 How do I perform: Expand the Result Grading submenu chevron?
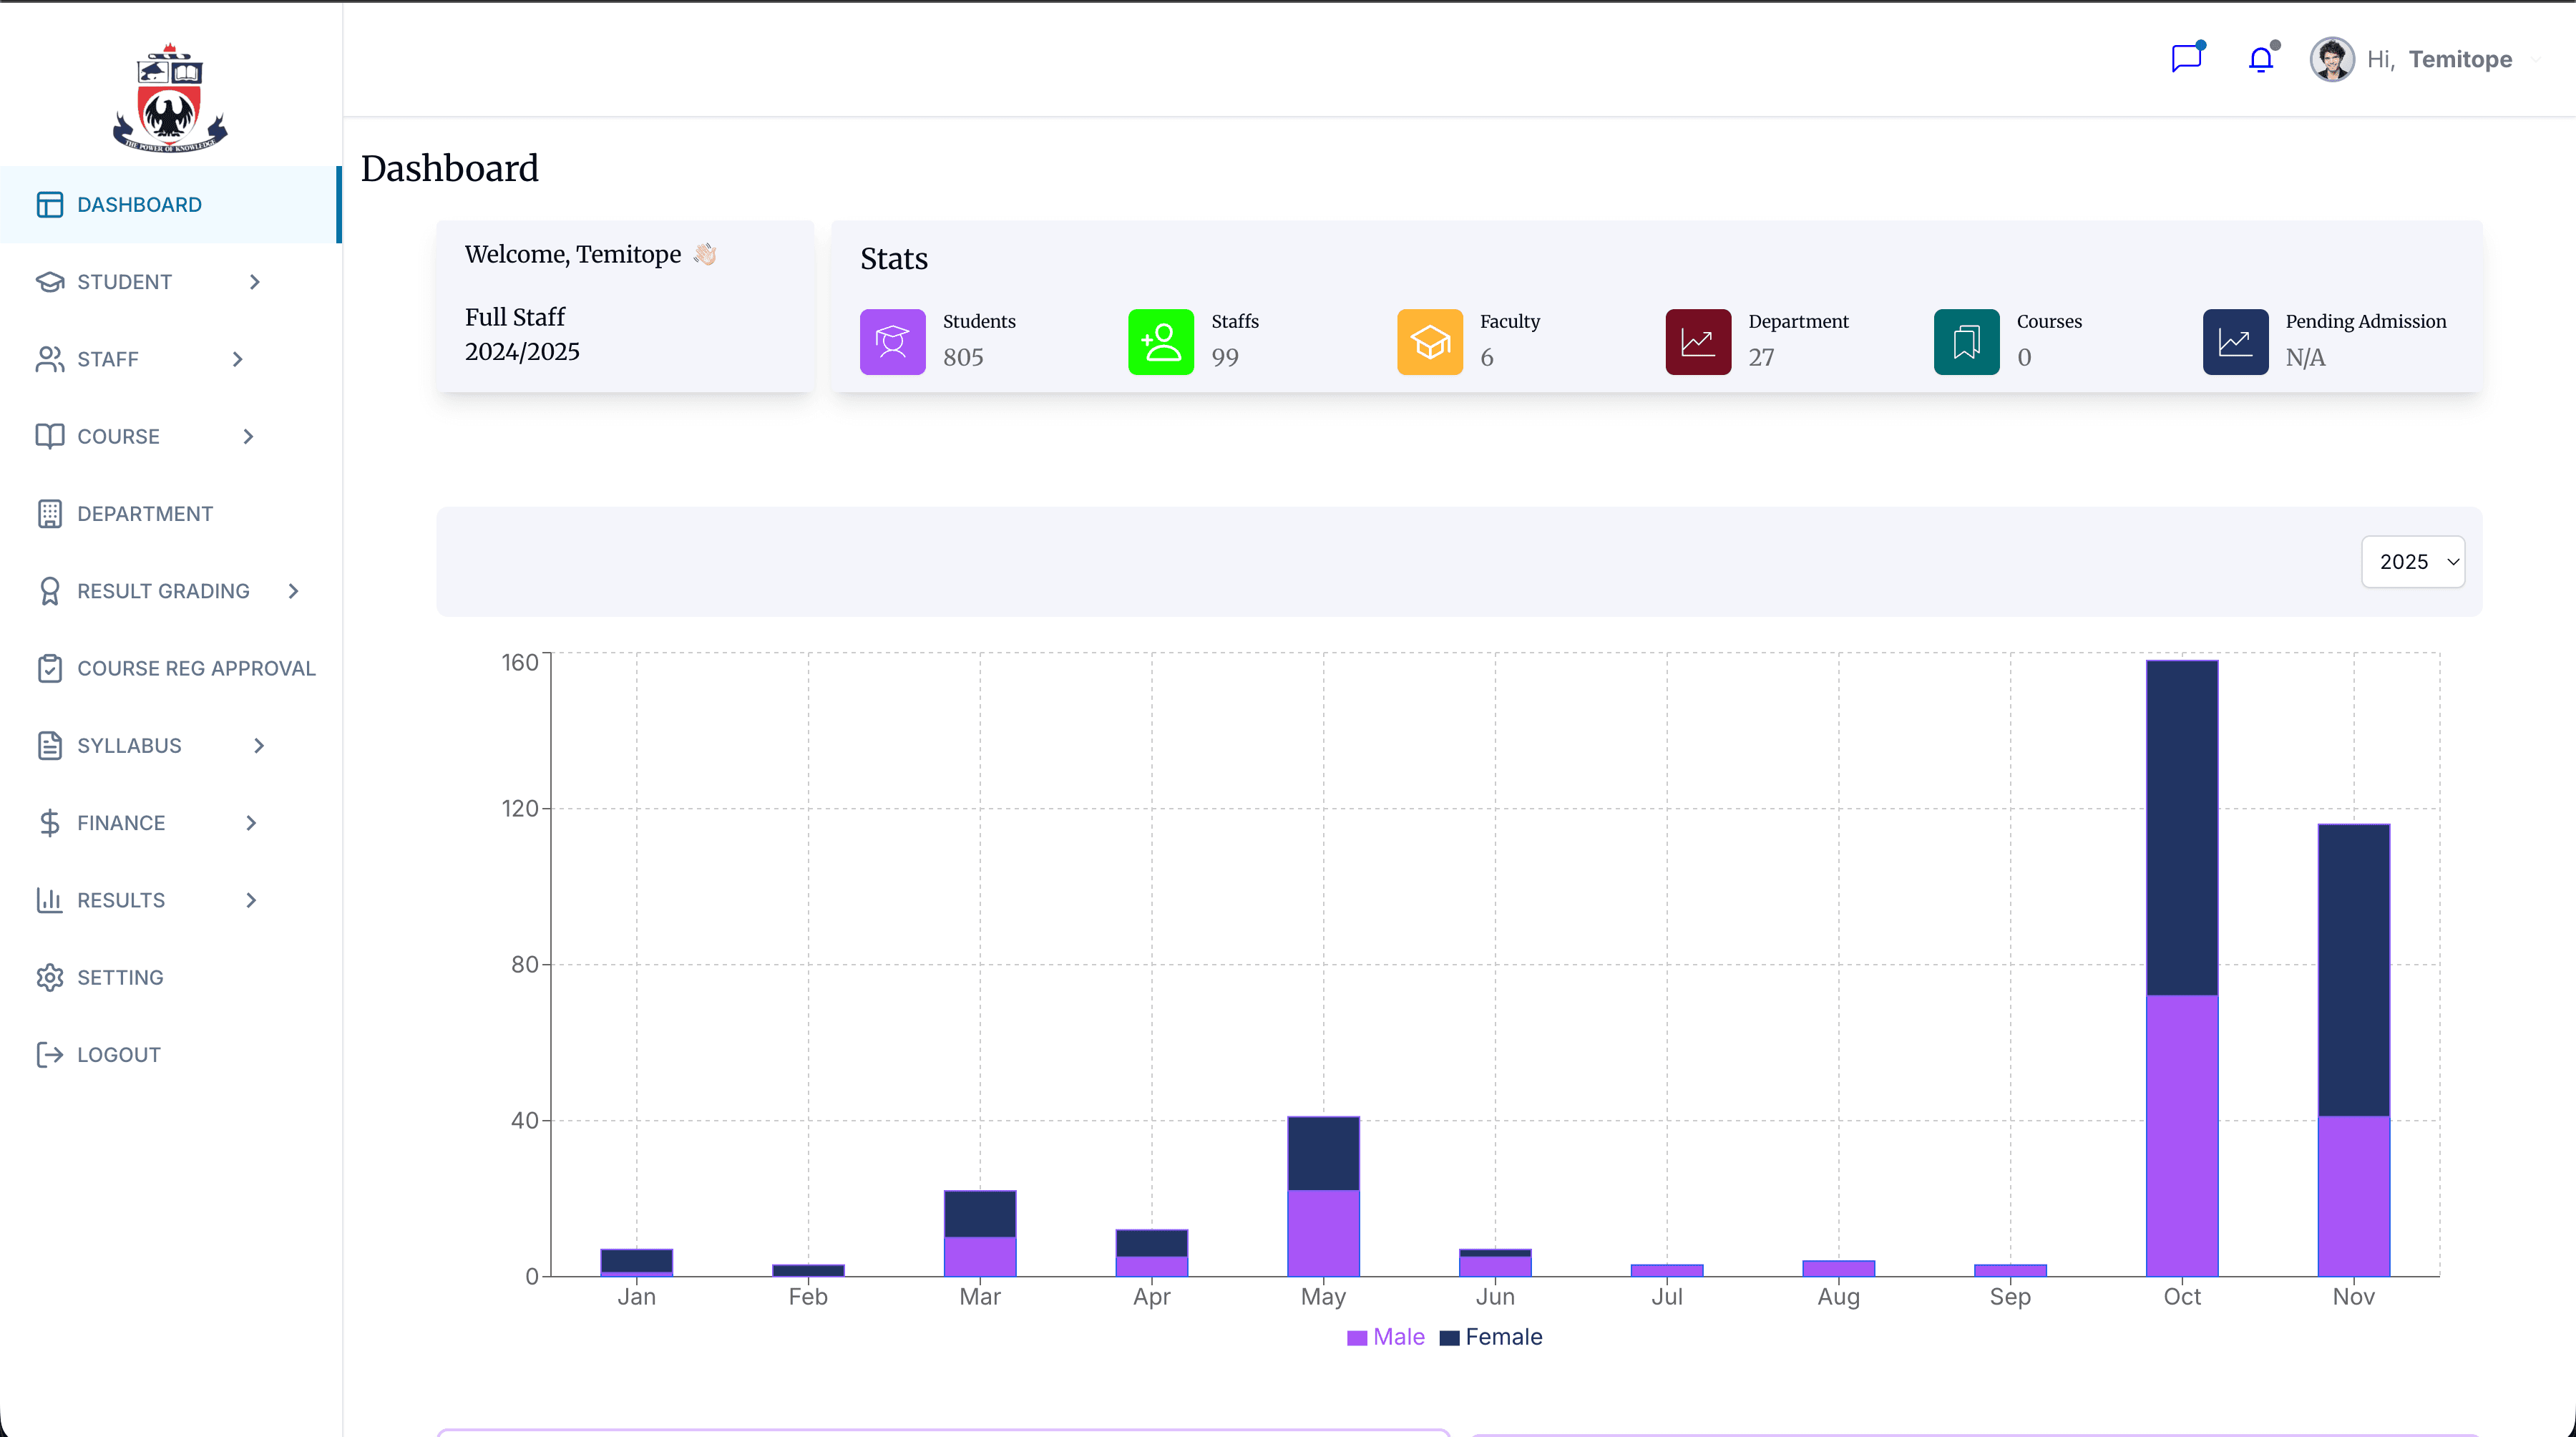(293, 591)
